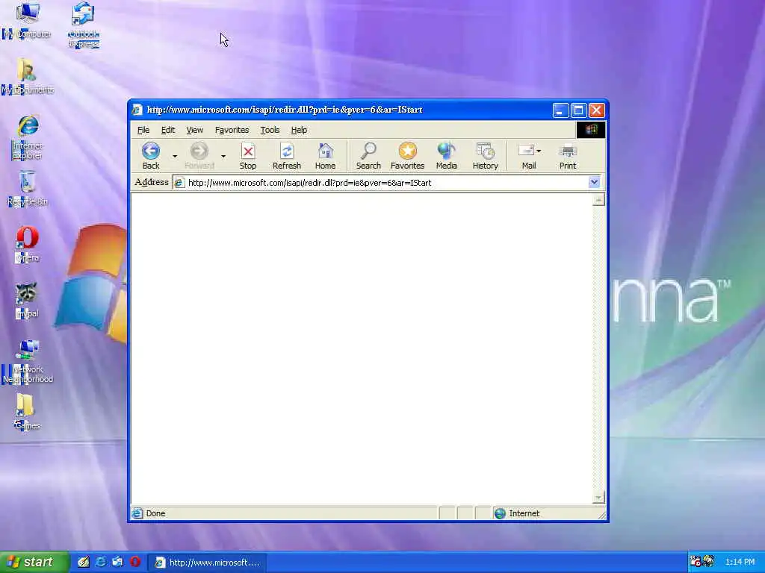This screenshot has height=573, width=765.
Task: Open the Search pane
Action: click(x=368, y=156)
